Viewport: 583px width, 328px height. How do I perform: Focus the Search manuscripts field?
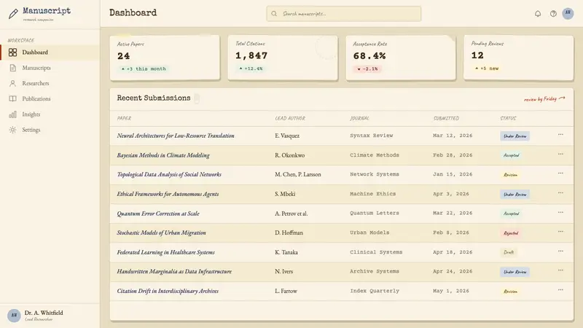(x=343, y=14)
